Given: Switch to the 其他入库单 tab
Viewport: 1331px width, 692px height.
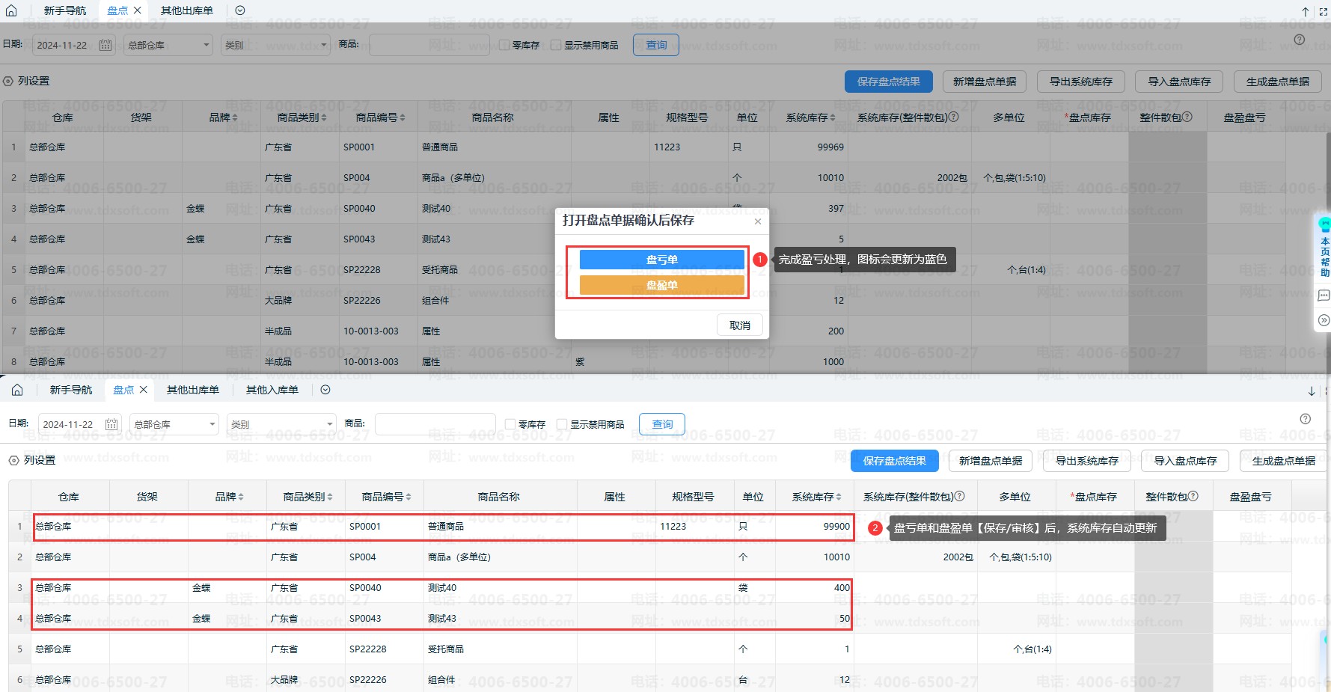Looking at the screenshot, I should click(272, 390).
